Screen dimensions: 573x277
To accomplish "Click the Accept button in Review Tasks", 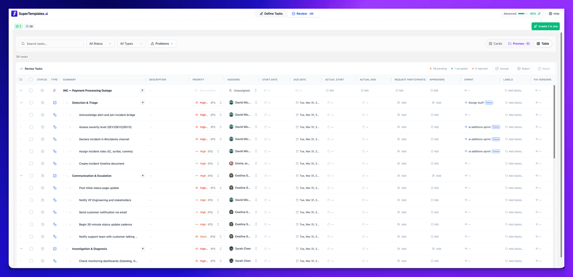I will pos(502,69).
